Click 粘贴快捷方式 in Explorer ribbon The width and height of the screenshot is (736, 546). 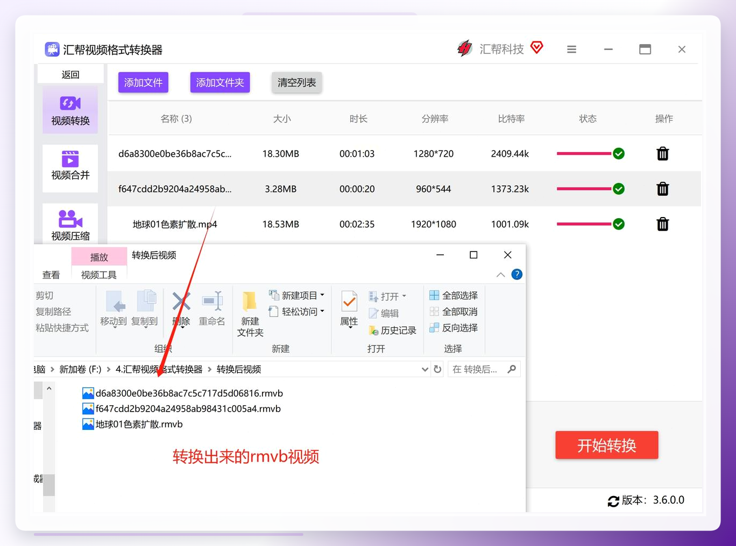pos(62,327)
